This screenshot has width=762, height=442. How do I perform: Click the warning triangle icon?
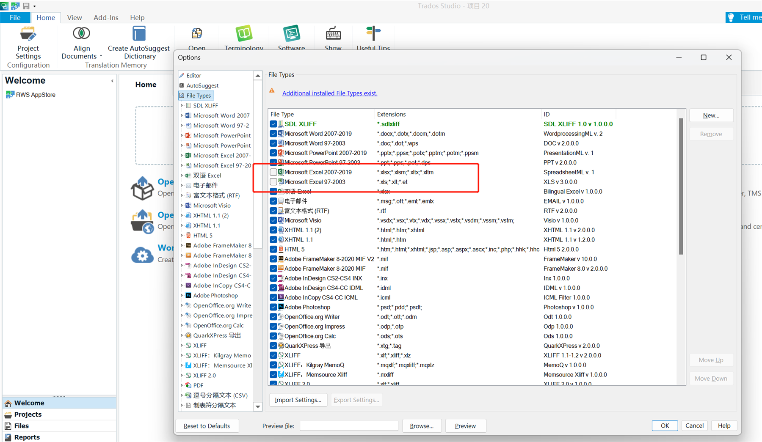point(272,91)
